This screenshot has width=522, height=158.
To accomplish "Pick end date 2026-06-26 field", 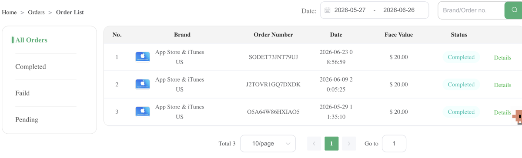I will tap(399, 10).
